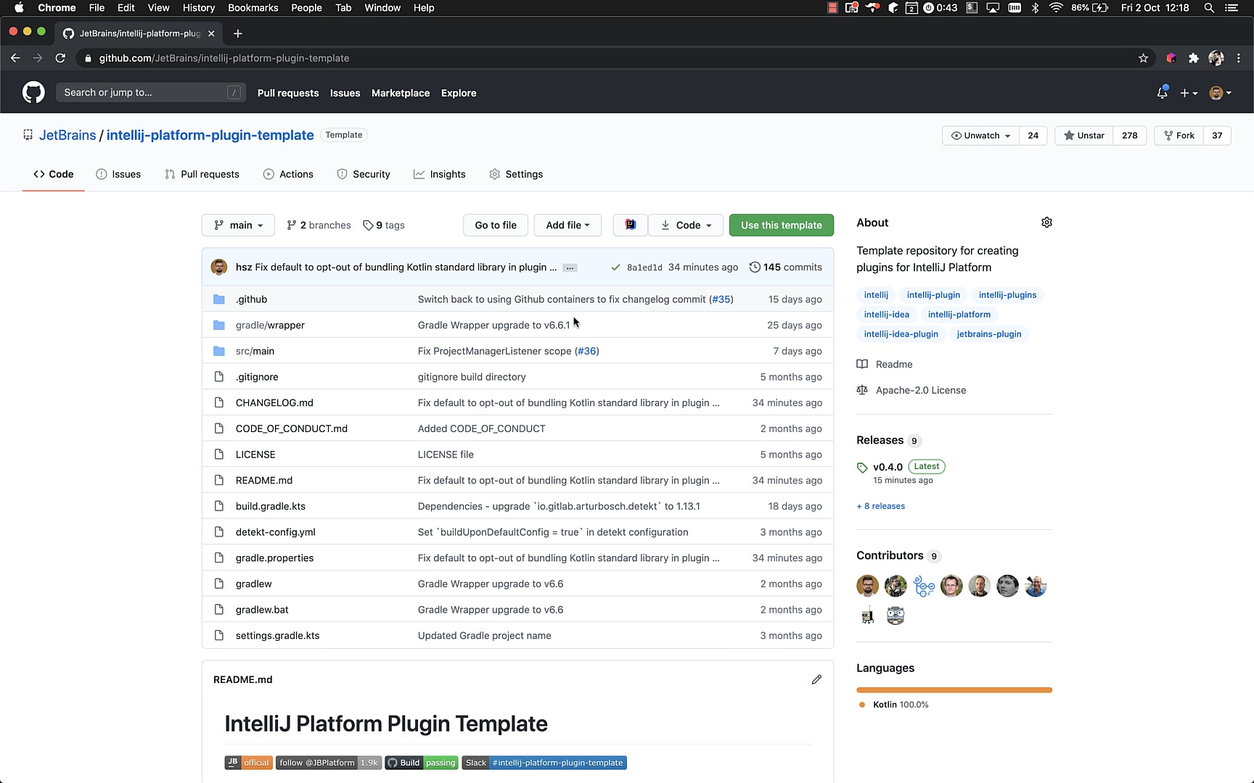Open the repository Settings tab
Image resolution: width=1254 pixels, height=783 pixels.
(x=516, y=174)
